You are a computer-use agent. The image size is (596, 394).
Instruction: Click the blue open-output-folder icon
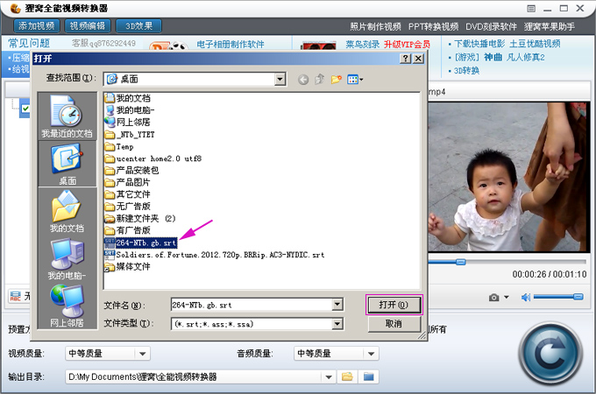(368, 376)
